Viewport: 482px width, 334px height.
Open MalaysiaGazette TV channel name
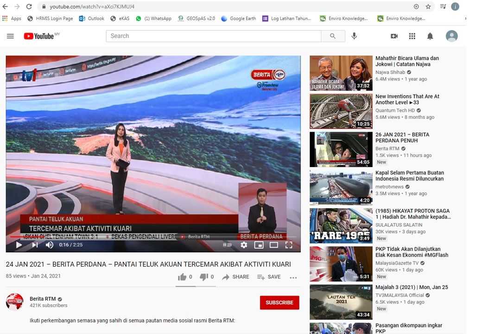click(x=397, y=263)
